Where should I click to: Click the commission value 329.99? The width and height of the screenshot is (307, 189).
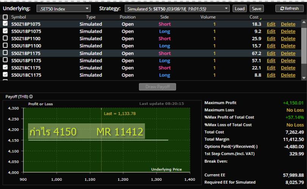pyautogui.click(x=296, y=154)
